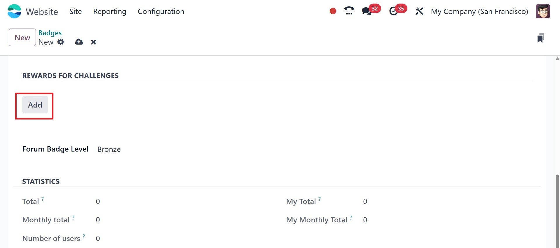Click the Odoo Website app logo
The image size is (560, 248).
point(14,11)
